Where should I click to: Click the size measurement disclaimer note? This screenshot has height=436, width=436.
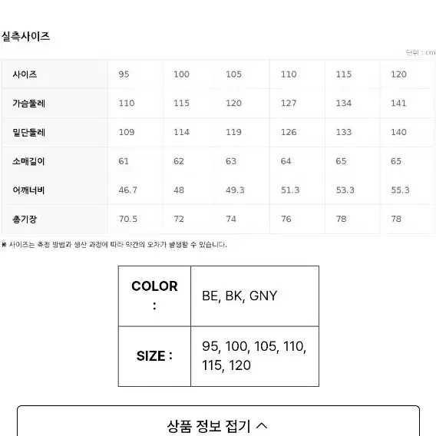pos(114,245)
